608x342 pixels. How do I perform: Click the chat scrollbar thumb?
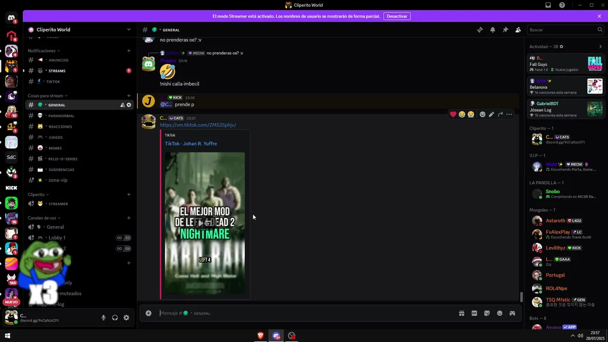[x=522, y=297]
